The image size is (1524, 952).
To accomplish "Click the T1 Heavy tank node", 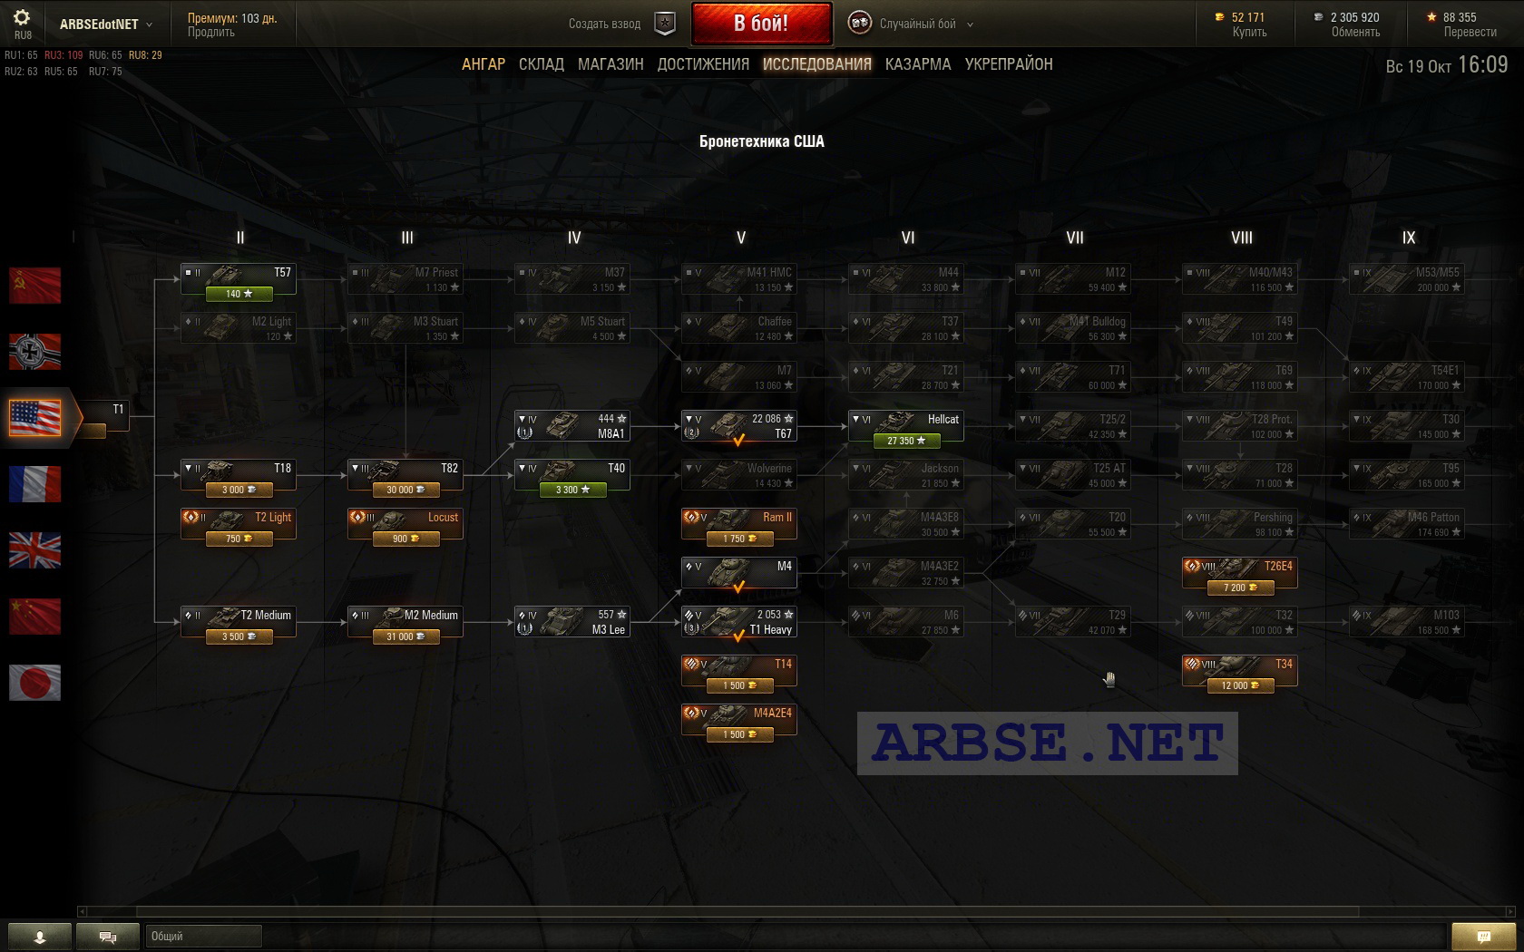I will tap(739, 622).
